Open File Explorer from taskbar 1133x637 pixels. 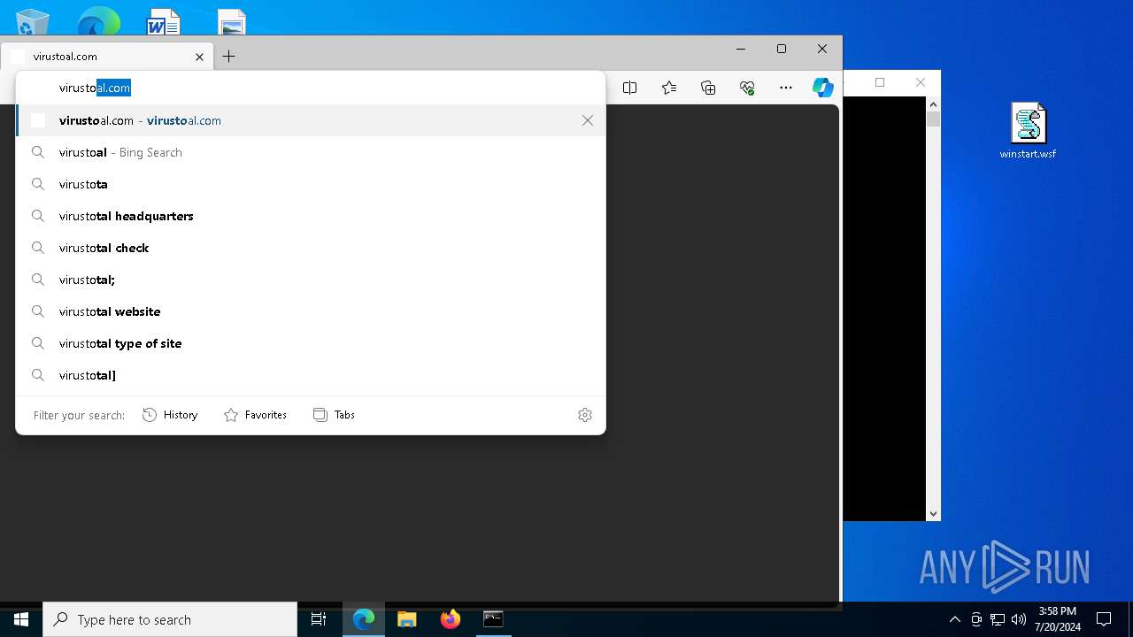tap(407, 619)
